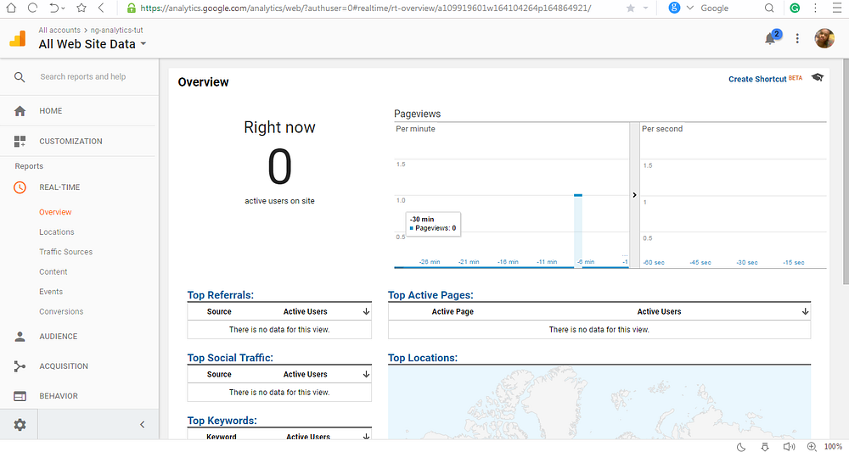
Task: Click the undo/back history arrow icon
Action: coord(54,8)
